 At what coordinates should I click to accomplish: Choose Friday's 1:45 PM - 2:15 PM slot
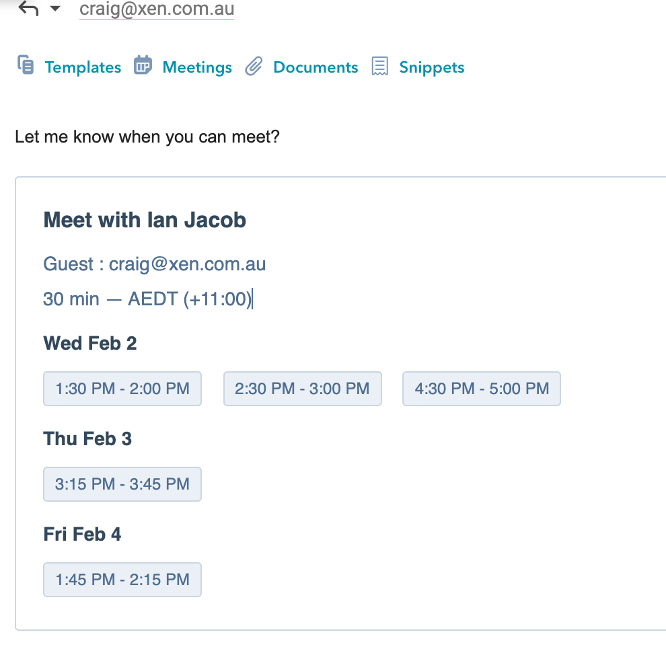click(122, 580)
